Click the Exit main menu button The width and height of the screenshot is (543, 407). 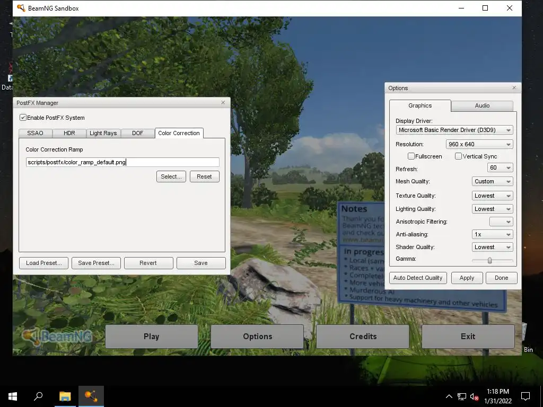tap(468, 337)
